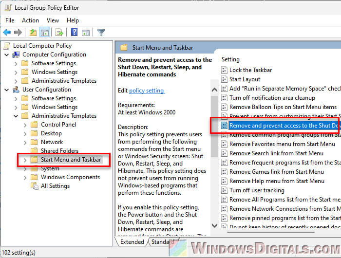Screen dimensions: 341x258
Task: Click the Filter funnel toolbar icon
Action: pyautogui.click(x=101, y=33)
